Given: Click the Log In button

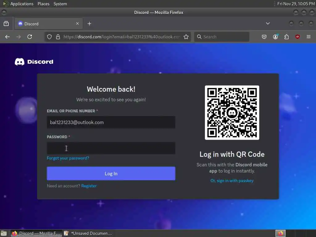Looking at the screenshot, I should (x=111, y=173).
